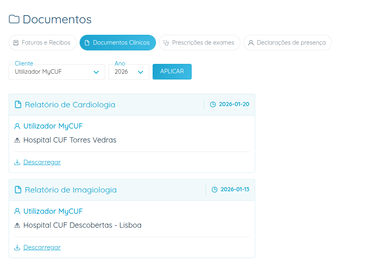Click the user icon in the Imagiologia card

[17, 211]
